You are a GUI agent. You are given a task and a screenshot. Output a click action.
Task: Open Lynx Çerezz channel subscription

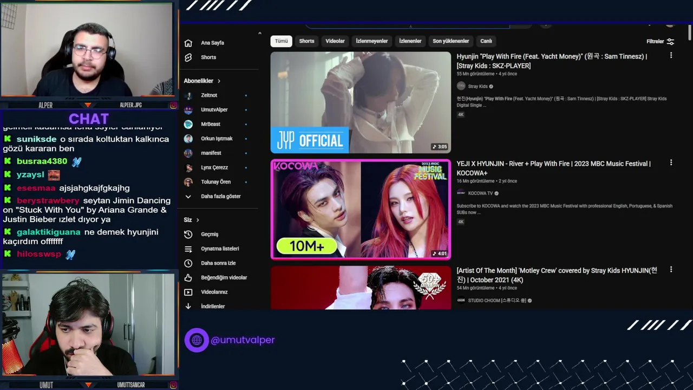pos(214,167)
